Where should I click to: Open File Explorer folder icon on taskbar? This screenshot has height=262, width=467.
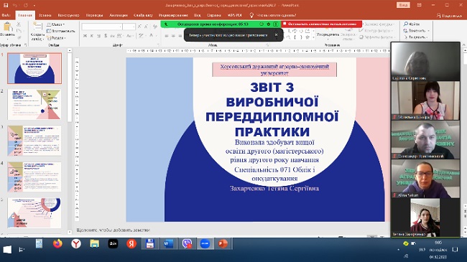(94, 244)
